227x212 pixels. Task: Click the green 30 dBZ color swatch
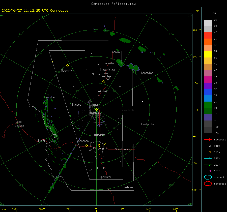click(x=208, y=105)
